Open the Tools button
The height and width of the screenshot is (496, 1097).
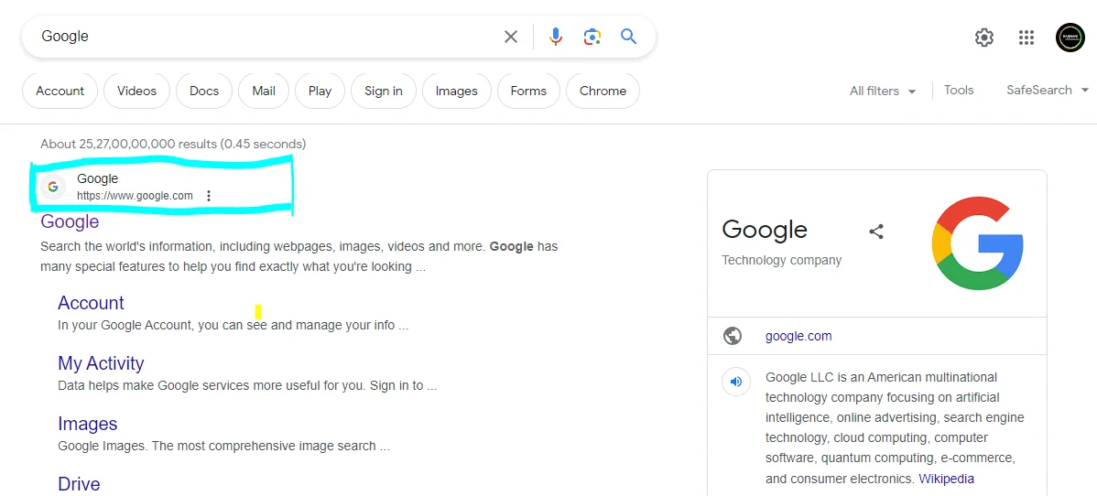[x=959, y=91]
